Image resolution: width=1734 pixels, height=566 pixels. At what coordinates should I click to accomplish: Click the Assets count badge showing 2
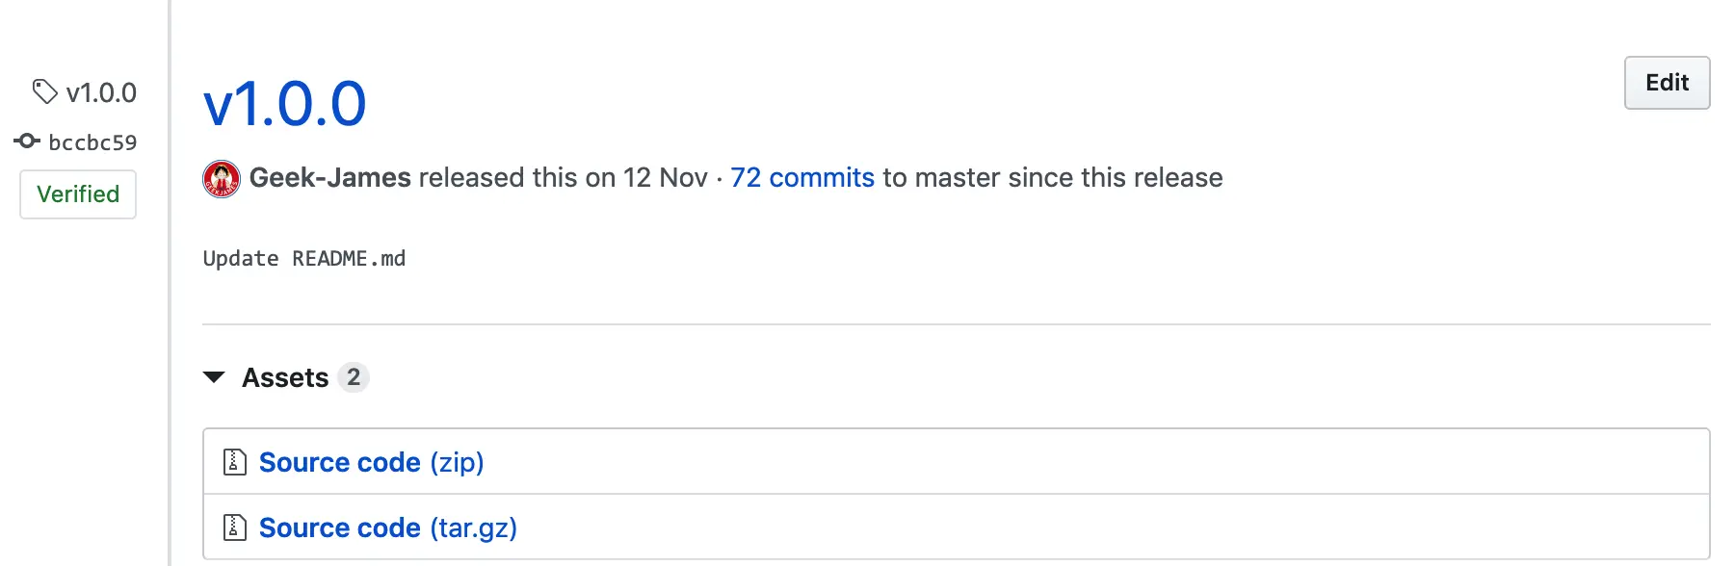click(x=354, y=377)
